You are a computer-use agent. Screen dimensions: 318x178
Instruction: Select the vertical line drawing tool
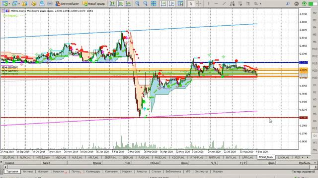(x=208, y=3)
